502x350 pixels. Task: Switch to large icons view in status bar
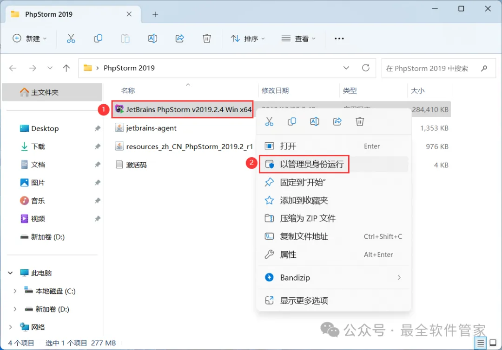(x=493, y=343)
